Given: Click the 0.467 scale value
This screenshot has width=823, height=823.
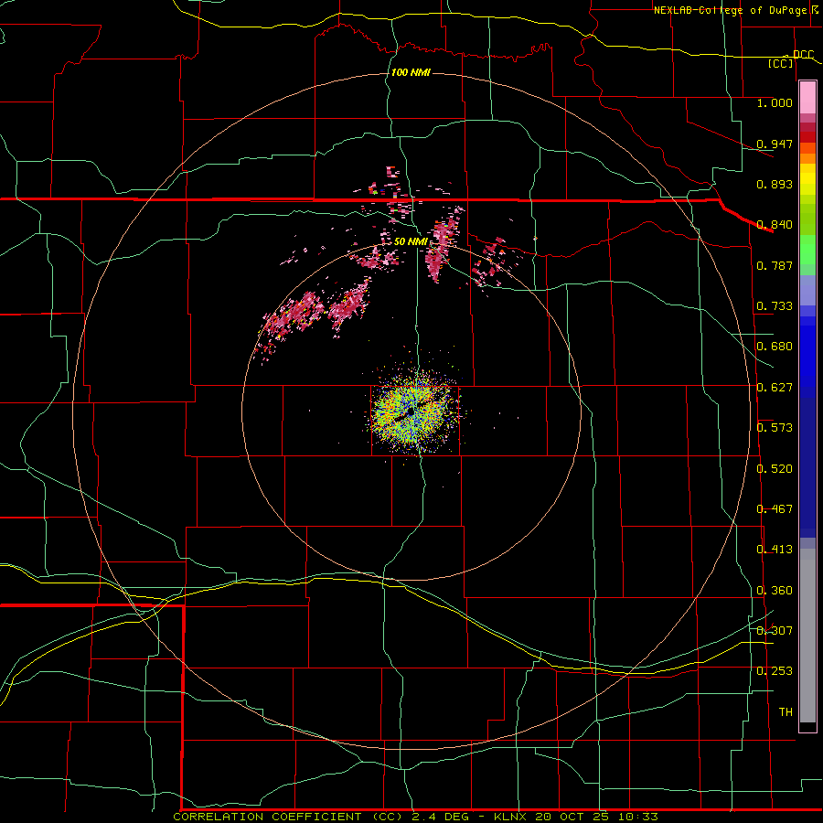Looking at the screenshot, I should click(x=775, y=509).
